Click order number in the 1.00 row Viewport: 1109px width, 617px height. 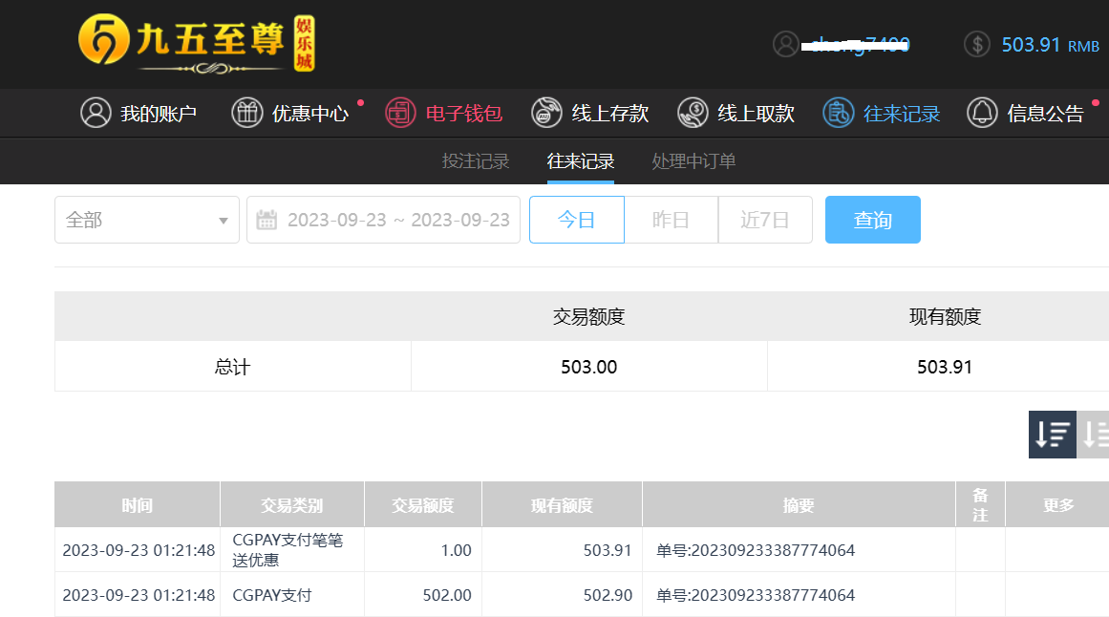click(x=756, y=550)
